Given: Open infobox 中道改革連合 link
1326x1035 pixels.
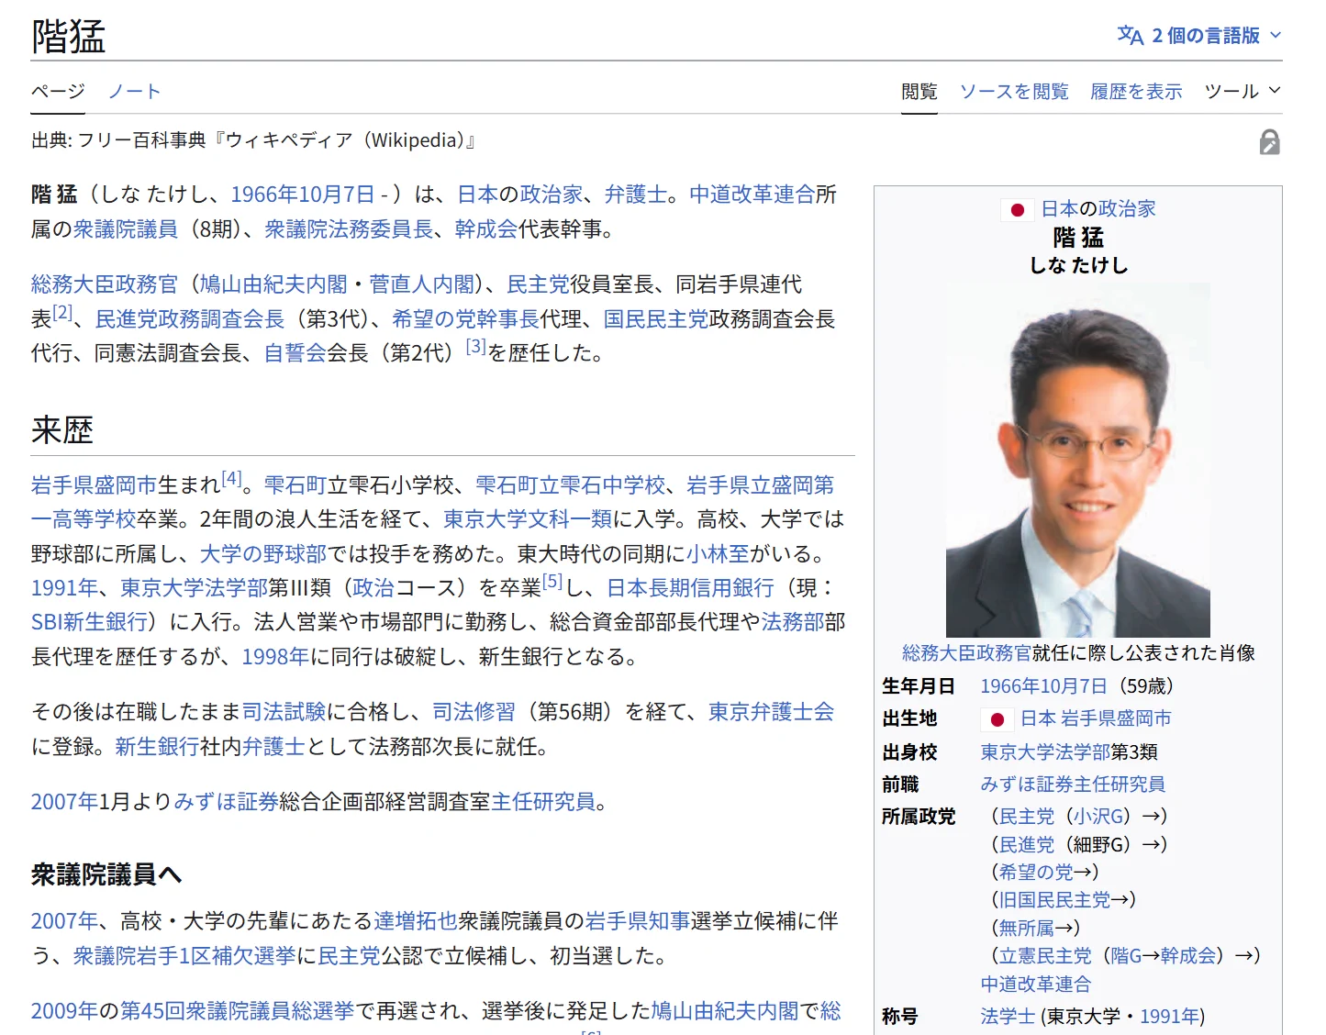Looking at the screenshot, I should click(1035, 984).
